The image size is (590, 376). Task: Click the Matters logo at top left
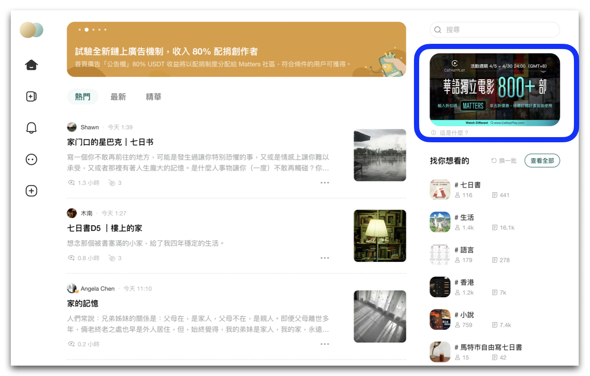pos(31,30)
